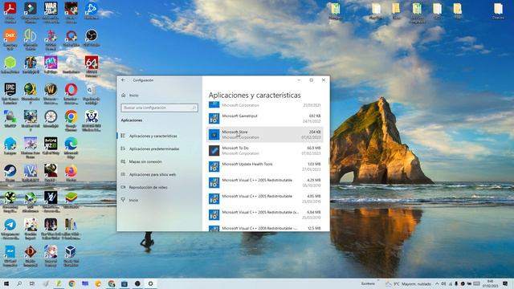Screen dimensions: 514x289
Task: Select Visual C++ 2005 Redistributable 4.85 MB entry
Action: click(265, 198)
